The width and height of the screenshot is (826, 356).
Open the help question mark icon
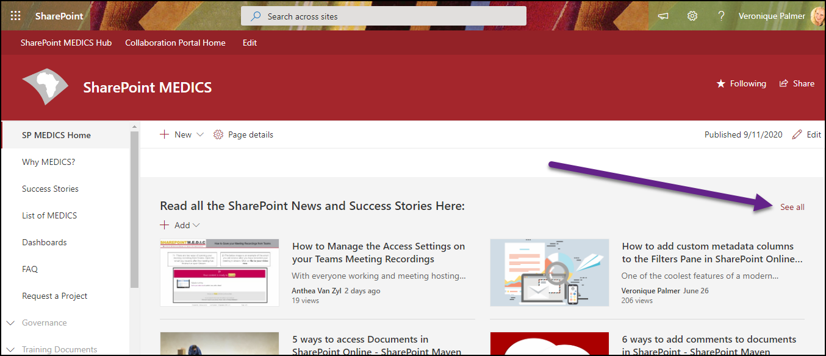click(721, 16)
